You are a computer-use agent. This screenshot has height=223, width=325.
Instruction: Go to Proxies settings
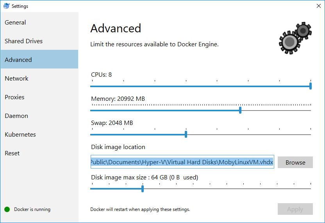pos(39,97)
